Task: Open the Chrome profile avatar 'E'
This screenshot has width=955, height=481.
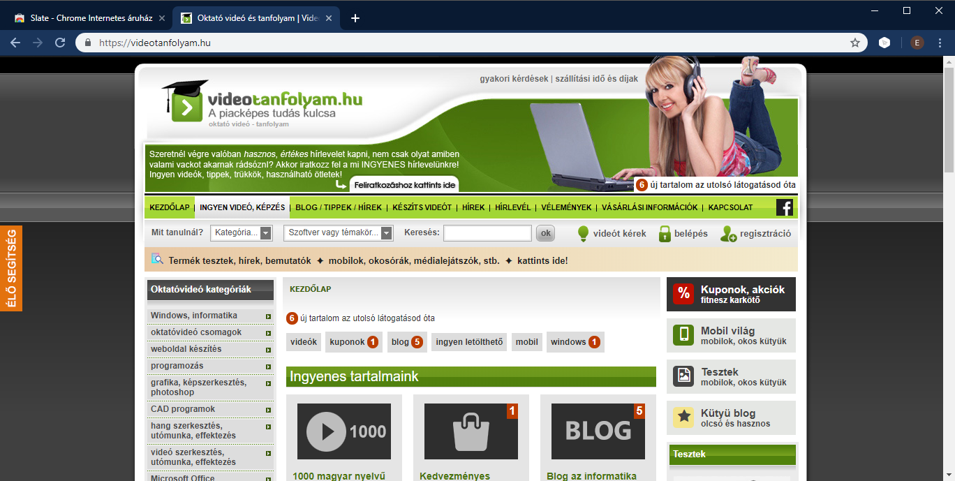Action: [x=917, y=43]
